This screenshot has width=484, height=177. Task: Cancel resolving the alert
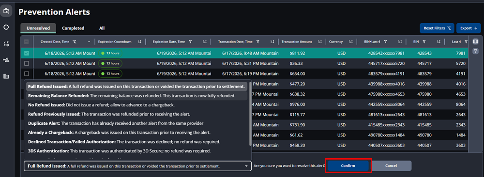391,165
